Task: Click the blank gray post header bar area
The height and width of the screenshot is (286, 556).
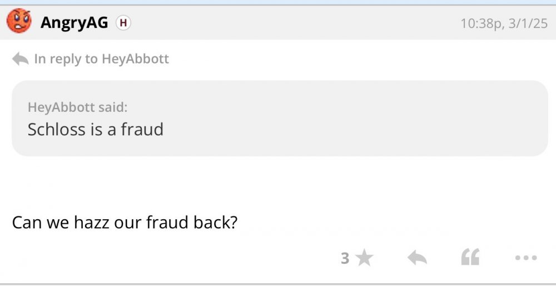Action: coord(289,23)
